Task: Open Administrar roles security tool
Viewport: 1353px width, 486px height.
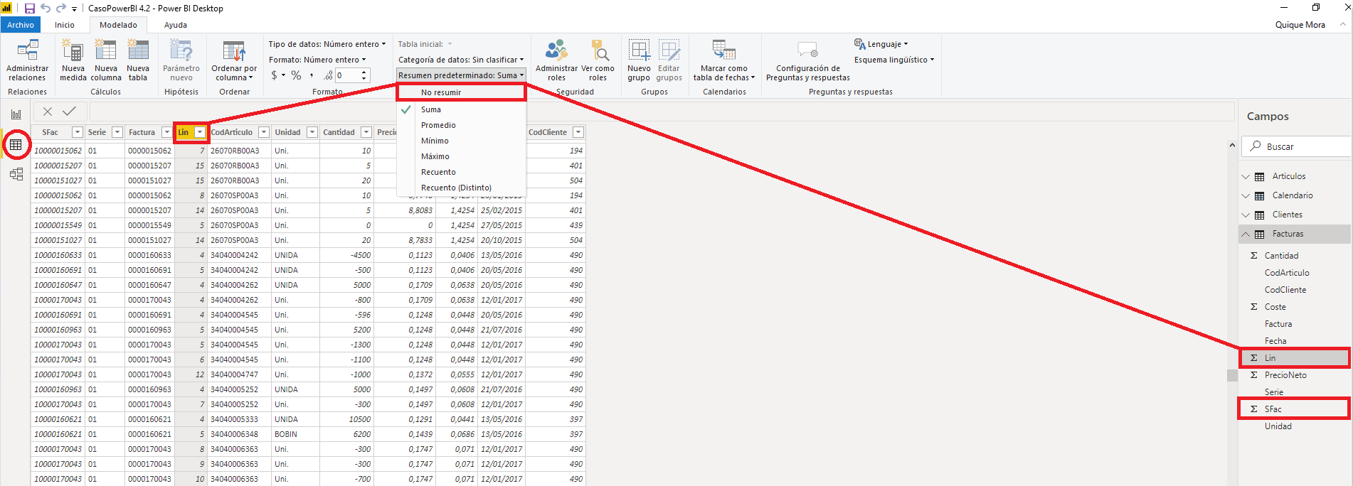Action: [x=556, y=60]
